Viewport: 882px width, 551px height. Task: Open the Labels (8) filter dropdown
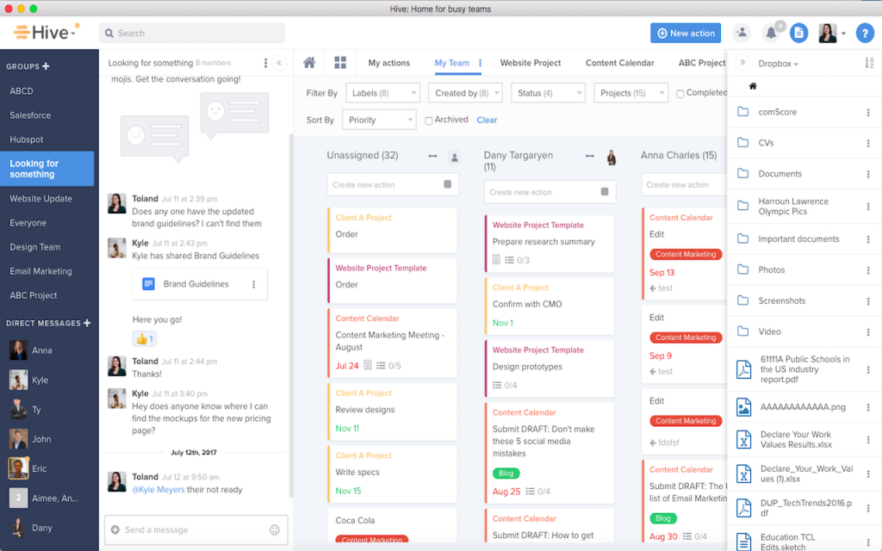[x=382, y=93]
